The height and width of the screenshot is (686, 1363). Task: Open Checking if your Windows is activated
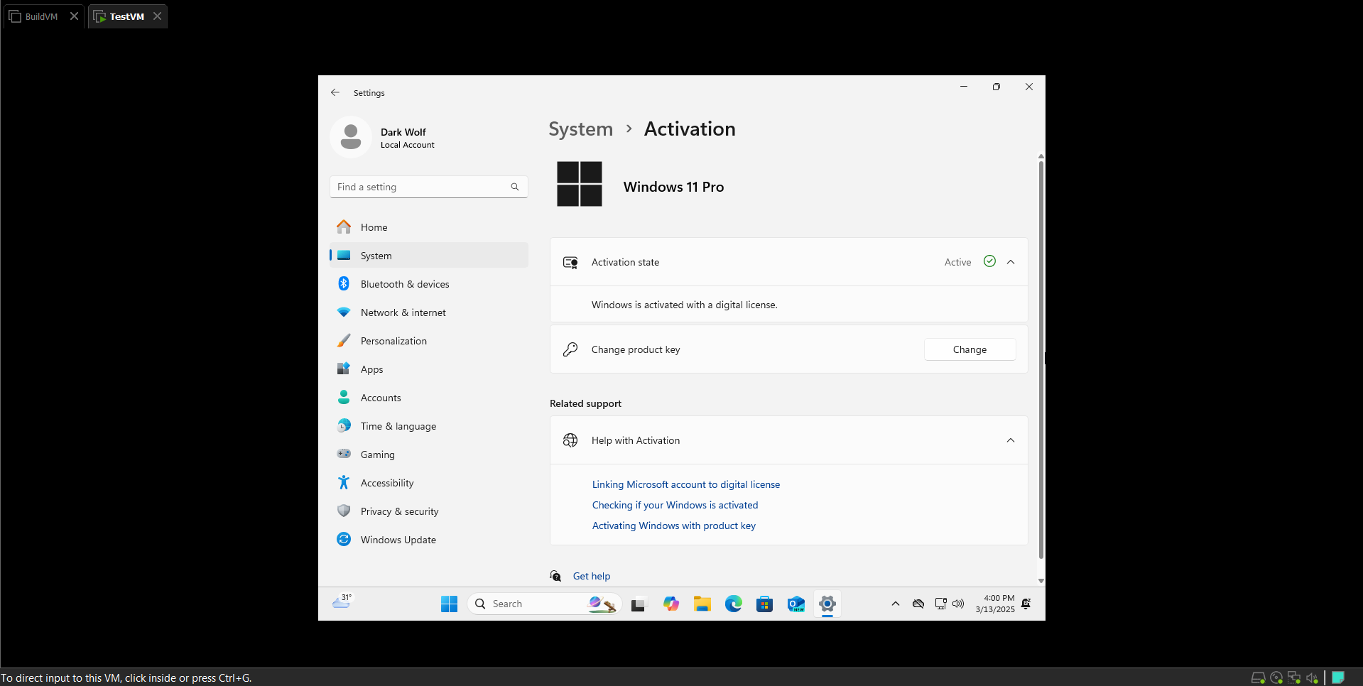(x=675, y=505)
